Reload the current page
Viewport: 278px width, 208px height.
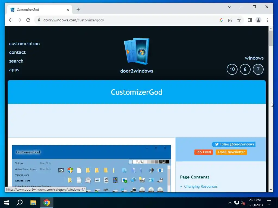point(28,20)
